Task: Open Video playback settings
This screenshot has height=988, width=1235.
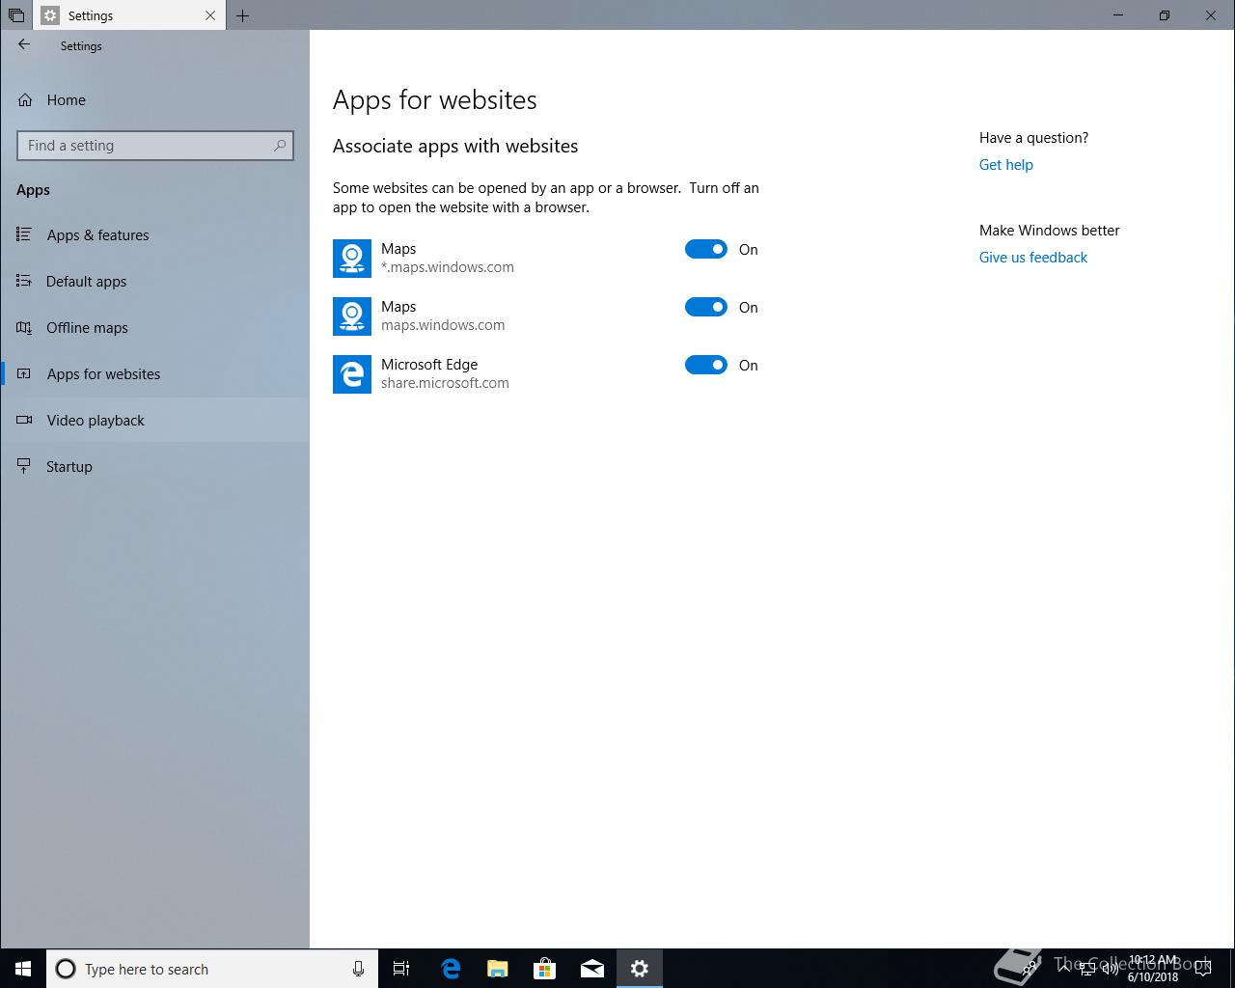Action: pos(154,420)
